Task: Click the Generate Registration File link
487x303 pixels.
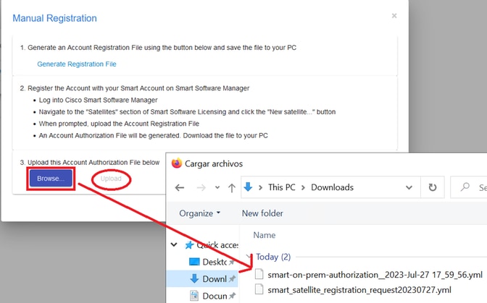Action: click(77, 64)
